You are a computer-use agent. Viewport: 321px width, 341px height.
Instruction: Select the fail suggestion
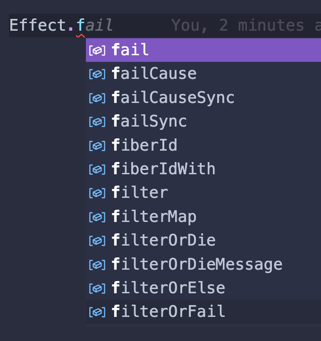(x=130, y=50)
